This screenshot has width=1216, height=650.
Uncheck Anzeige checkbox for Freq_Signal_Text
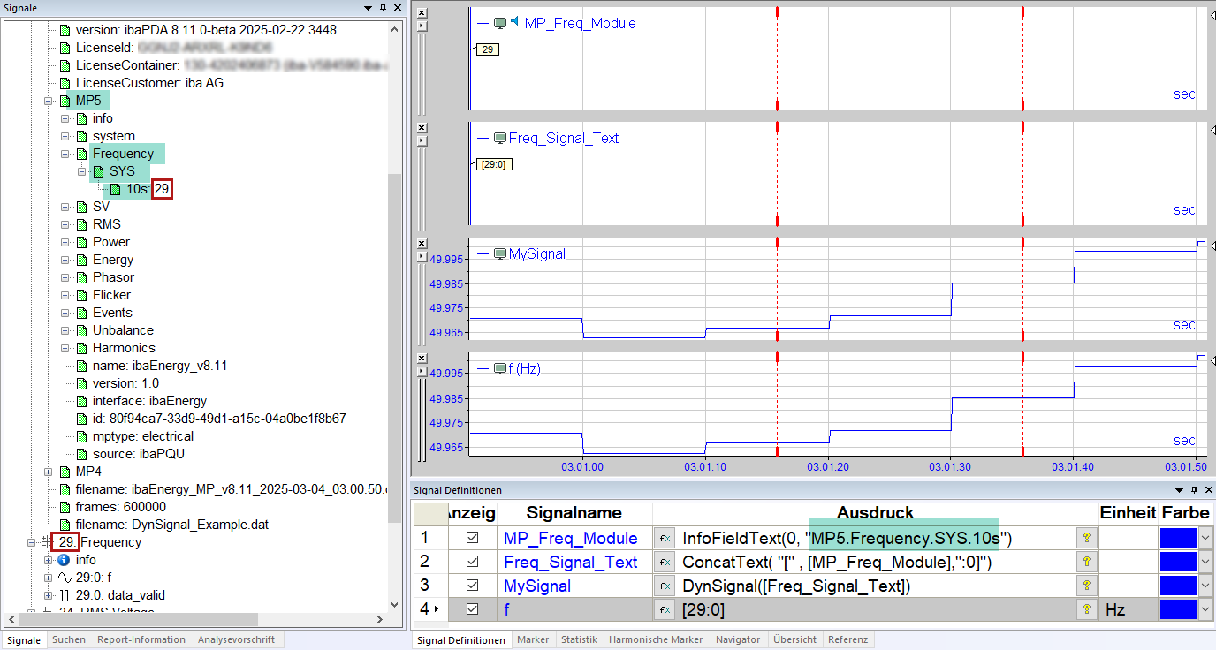pos(472,562)
